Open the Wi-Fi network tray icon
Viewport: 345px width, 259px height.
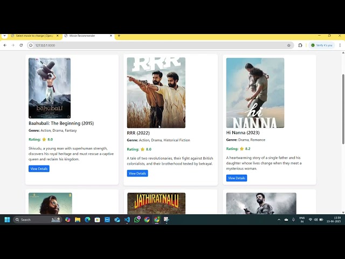point(310,220)
